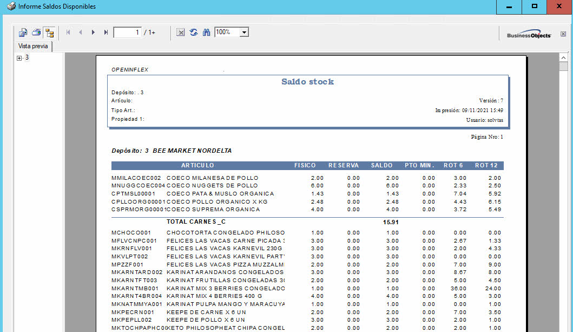Expand the group tree node 3
Viewport: 573px width, 332px height.
pyautogui.click(x=19, y=58)
